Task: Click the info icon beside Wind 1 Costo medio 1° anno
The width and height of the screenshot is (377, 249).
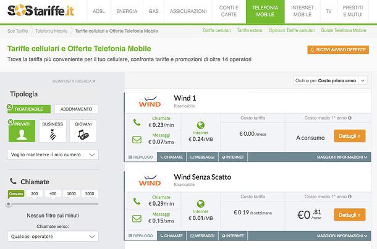Action: [350, 118]
